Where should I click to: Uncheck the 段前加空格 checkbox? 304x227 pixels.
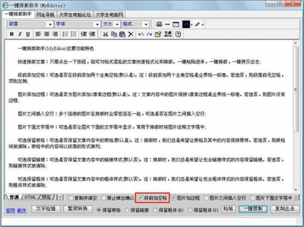141,198
